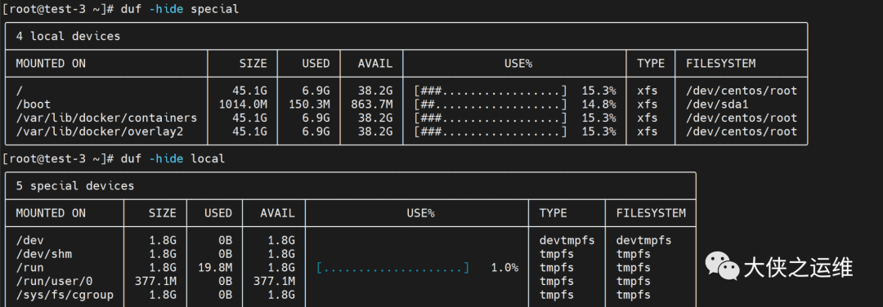Click the /boot row usage bar
Image resolution: width=883 pixels, height=307 pixels.
[x=491, y=104]
